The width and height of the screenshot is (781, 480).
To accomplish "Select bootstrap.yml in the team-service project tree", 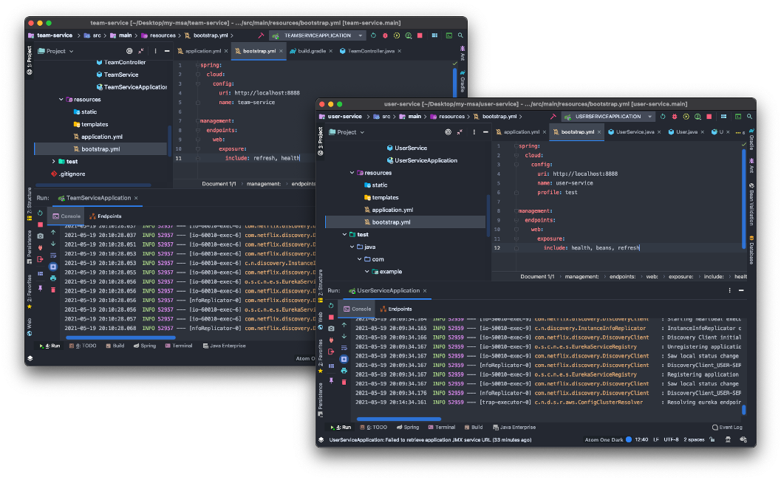I will (100, 149).
